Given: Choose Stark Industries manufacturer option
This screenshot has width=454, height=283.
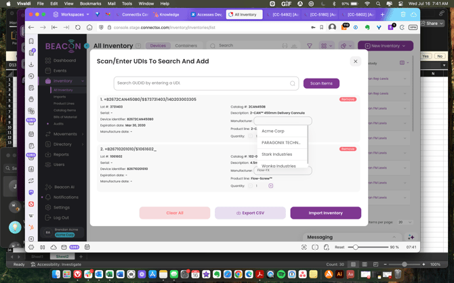Looking at the screenshot, I should 282,154.
